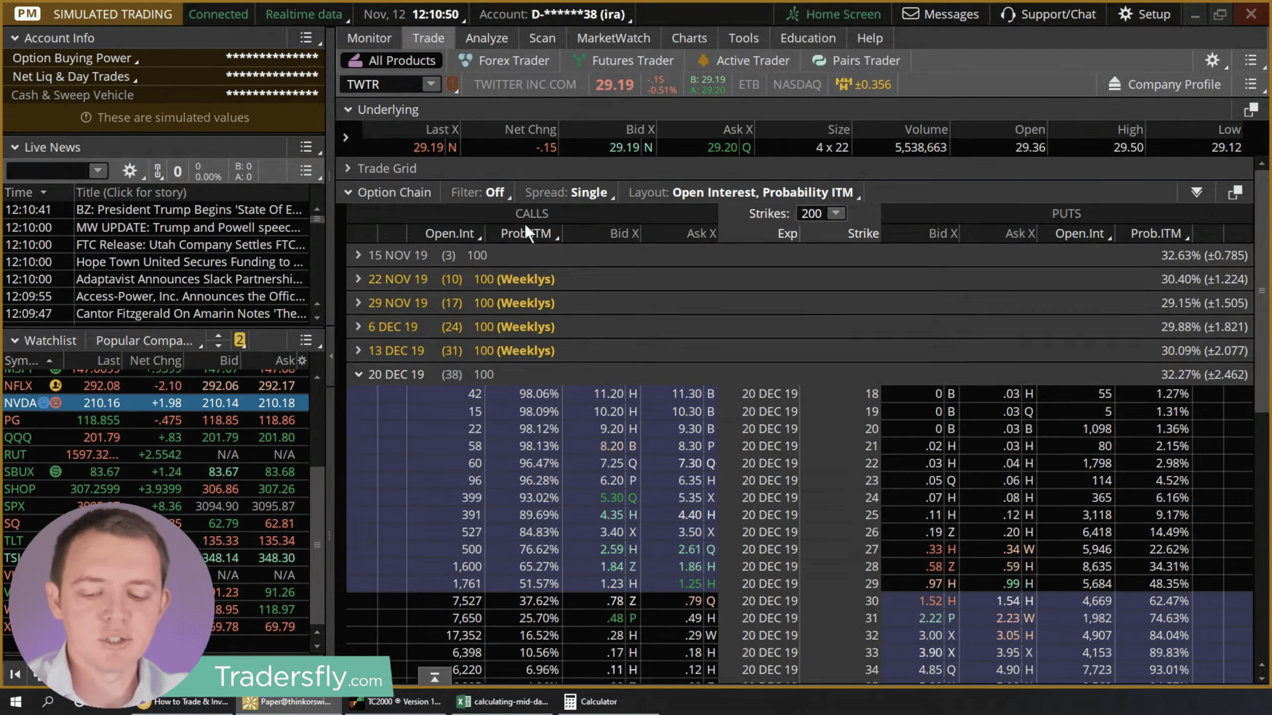Open Support/Chat headset
Image resolution: width=1272 pixels, height=715 pixels.
(1049, 14)
